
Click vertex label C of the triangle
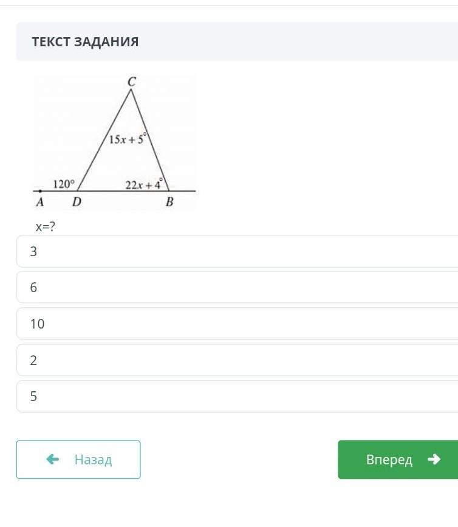[131, 81]
